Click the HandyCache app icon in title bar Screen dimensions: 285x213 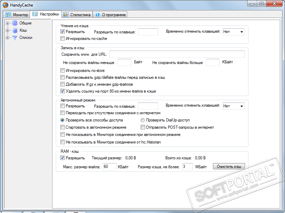(6, 5)
